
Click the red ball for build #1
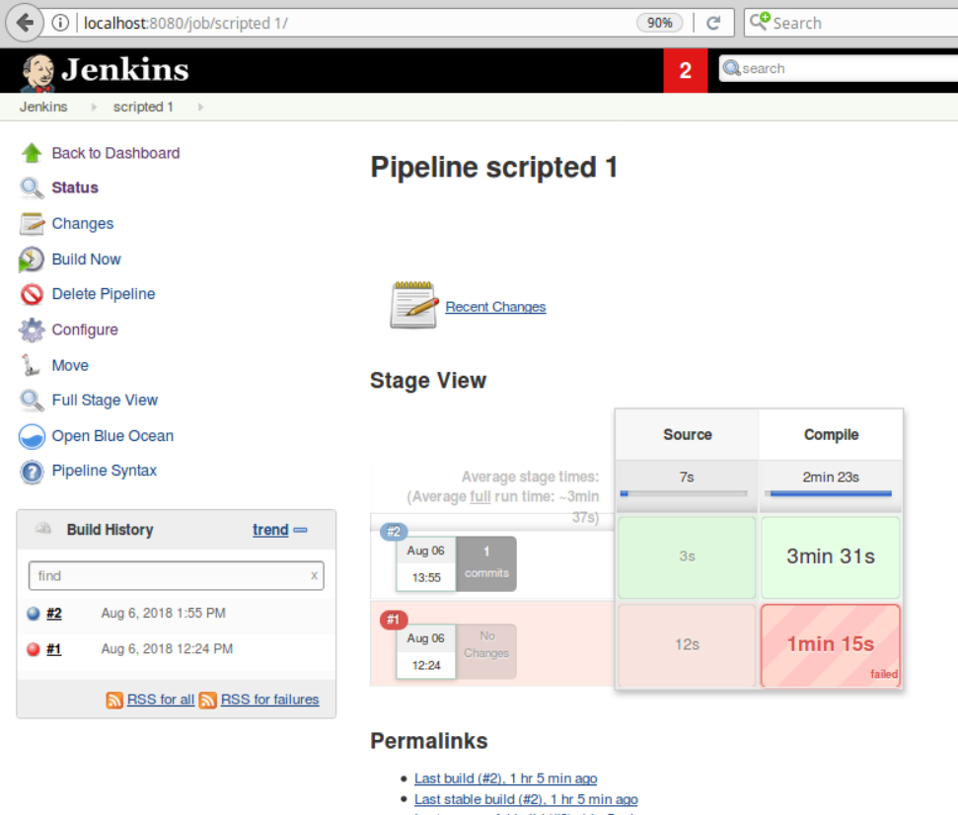click(34, 649)
